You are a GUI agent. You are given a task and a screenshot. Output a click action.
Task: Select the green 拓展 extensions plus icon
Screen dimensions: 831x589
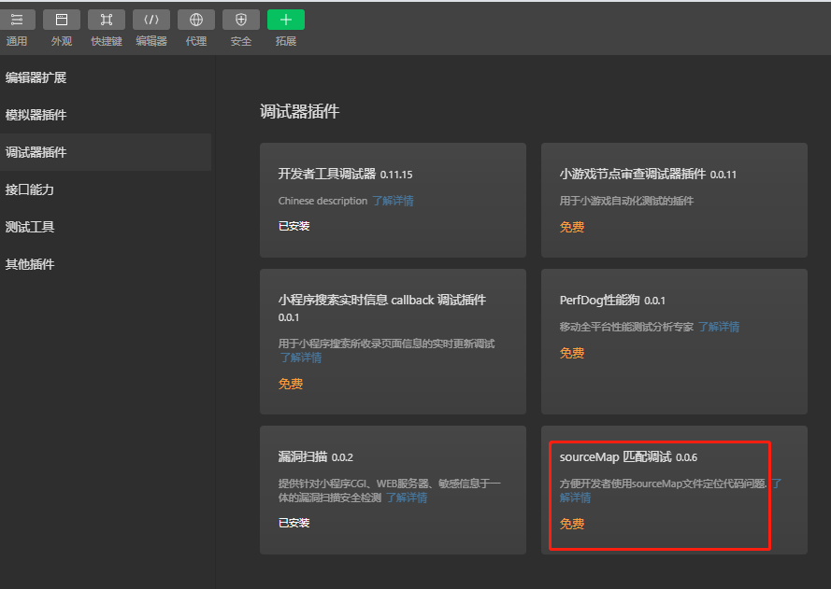[286, 21]
